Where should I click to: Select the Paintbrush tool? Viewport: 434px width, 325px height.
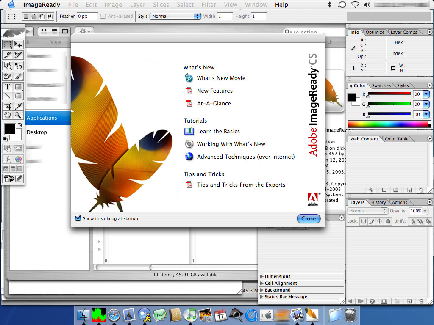[x=18, y=76]
